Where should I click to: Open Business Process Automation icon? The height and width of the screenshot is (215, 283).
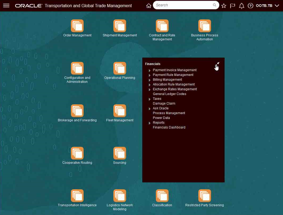pos(204,26)
